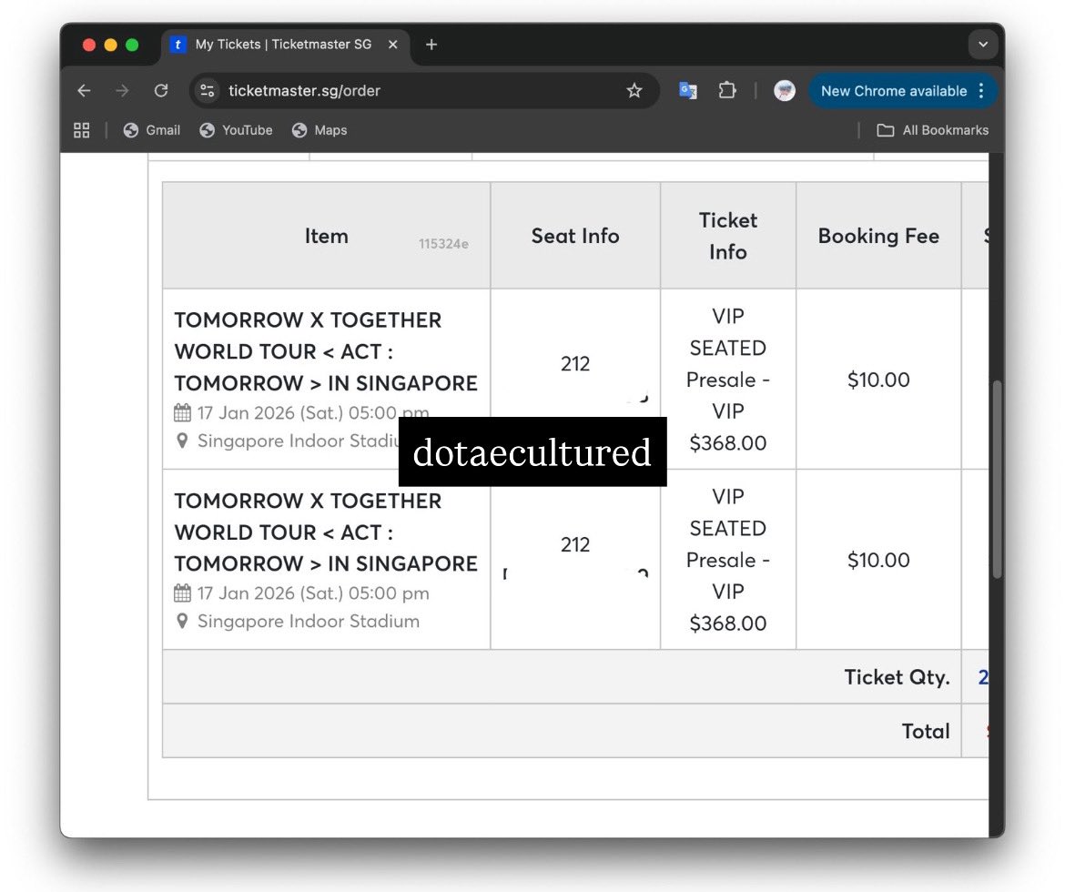Click the first row's 212 seat number
This screenshot has width=1065, height=892.
[x=575, y=364]
